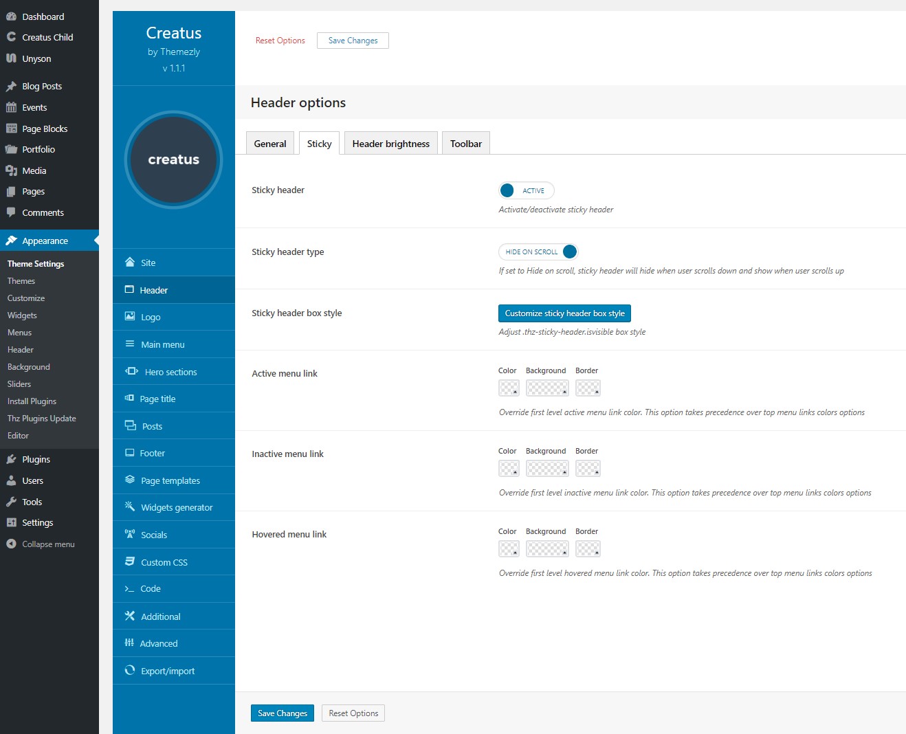Collapse the WordPress admin menu
This screenshot has height=734, width=906.
[x=41, y=544]
